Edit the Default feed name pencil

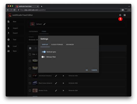coord(44,24)
